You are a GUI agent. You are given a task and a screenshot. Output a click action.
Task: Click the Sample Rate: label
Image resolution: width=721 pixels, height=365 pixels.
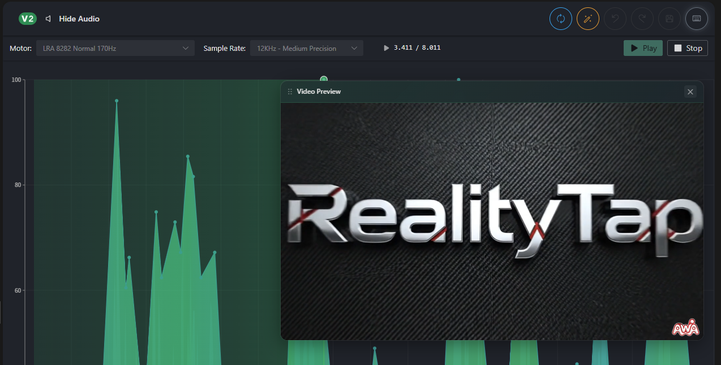tap(225, 48)
